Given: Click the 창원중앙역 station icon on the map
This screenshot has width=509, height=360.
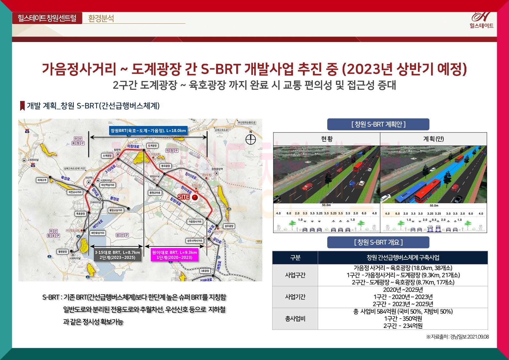Looking at the screenshot, I should tap(217, 173).
